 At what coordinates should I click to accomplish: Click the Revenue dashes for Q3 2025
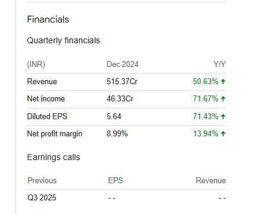coord(222,198)
